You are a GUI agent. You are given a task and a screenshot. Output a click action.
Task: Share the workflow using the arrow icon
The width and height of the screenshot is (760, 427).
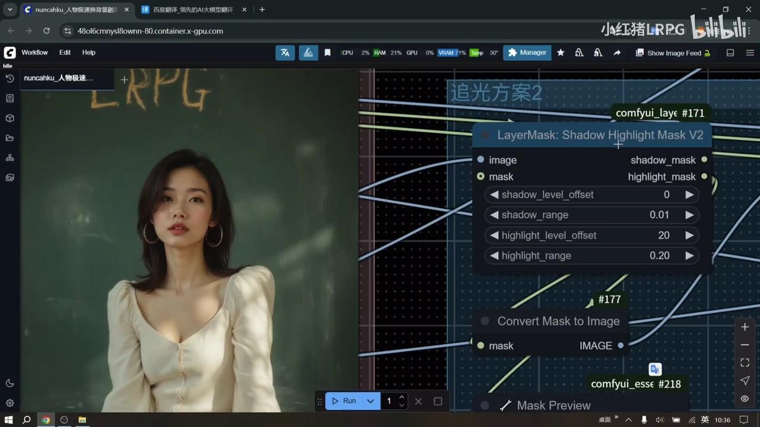[617, 52]
